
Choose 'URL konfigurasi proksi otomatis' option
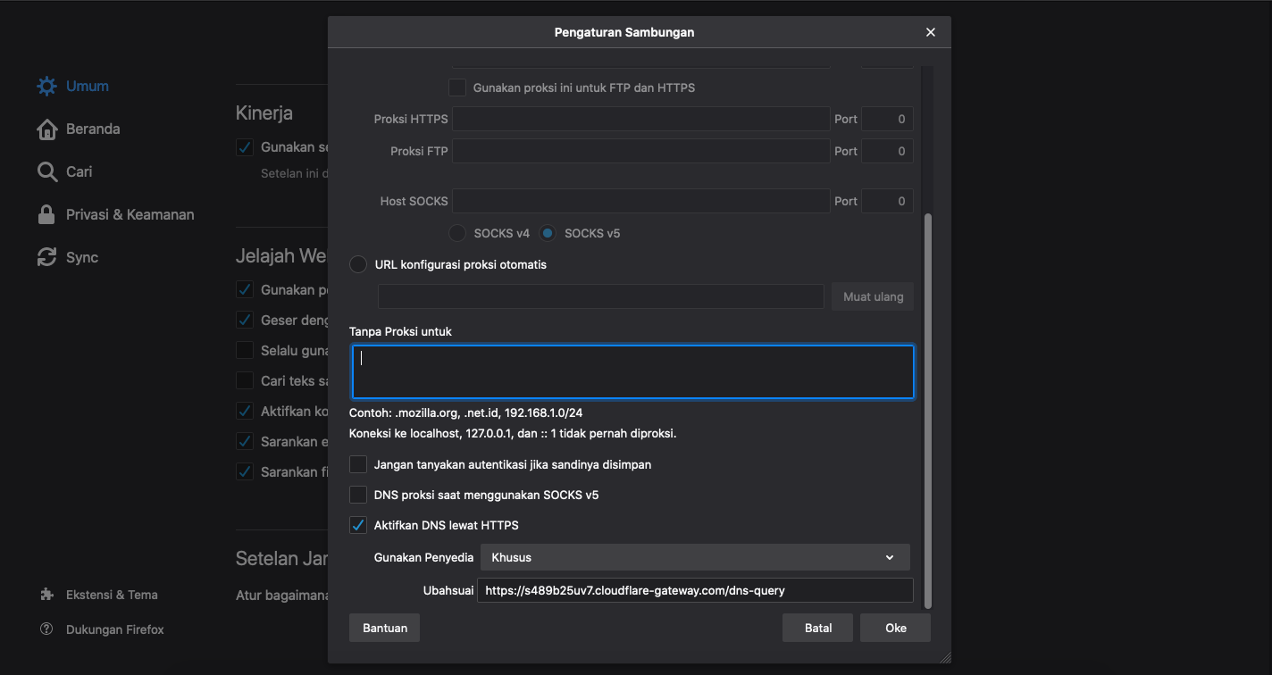point(358,265)
